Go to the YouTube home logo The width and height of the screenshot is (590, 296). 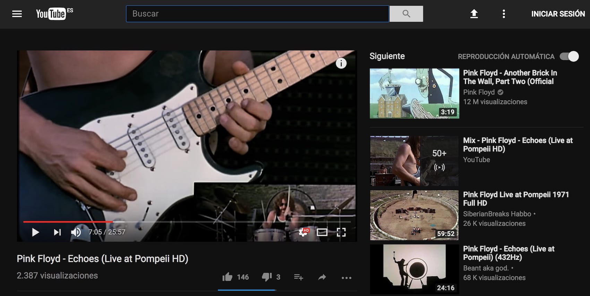54,14
